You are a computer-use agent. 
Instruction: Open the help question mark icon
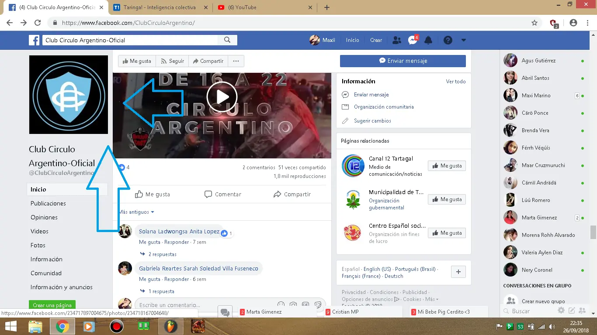[448, 40]
